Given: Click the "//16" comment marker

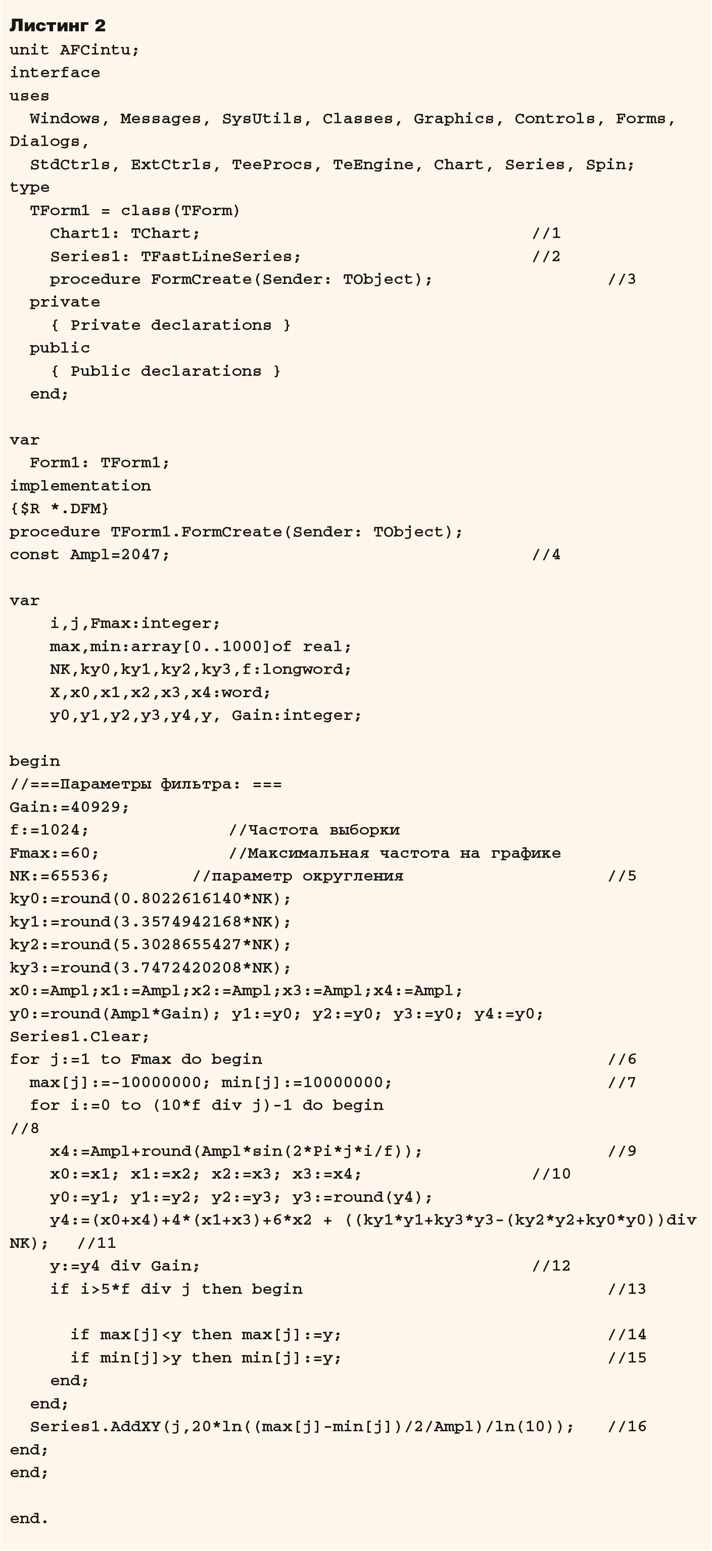Looking at the screenshot, I should tap(627, 1426).
